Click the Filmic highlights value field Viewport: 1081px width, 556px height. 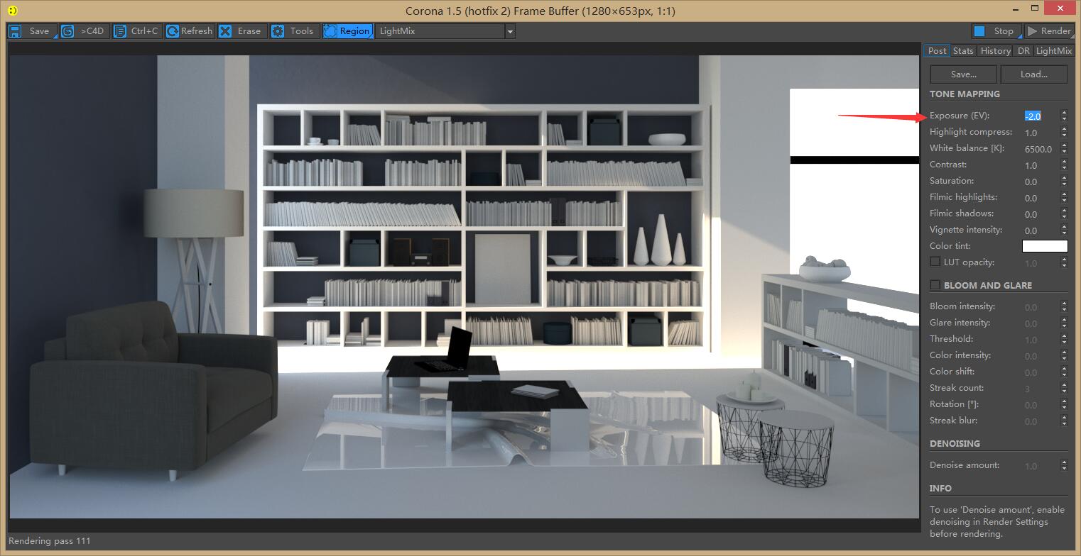click(x=1041, y=198)
